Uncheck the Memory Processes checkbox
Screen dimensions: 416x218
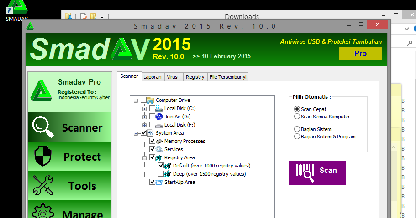coord(152,141)
